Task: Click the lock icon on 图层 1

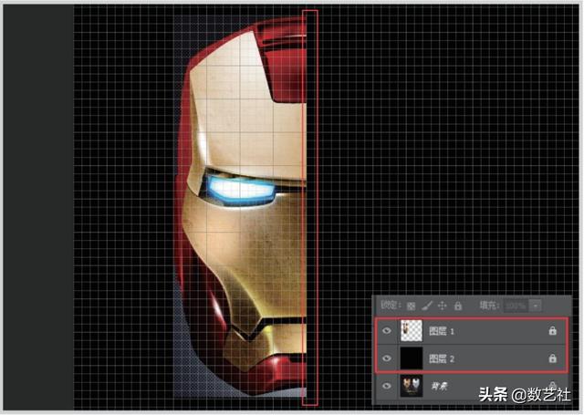Action: [x=553, y=330]
